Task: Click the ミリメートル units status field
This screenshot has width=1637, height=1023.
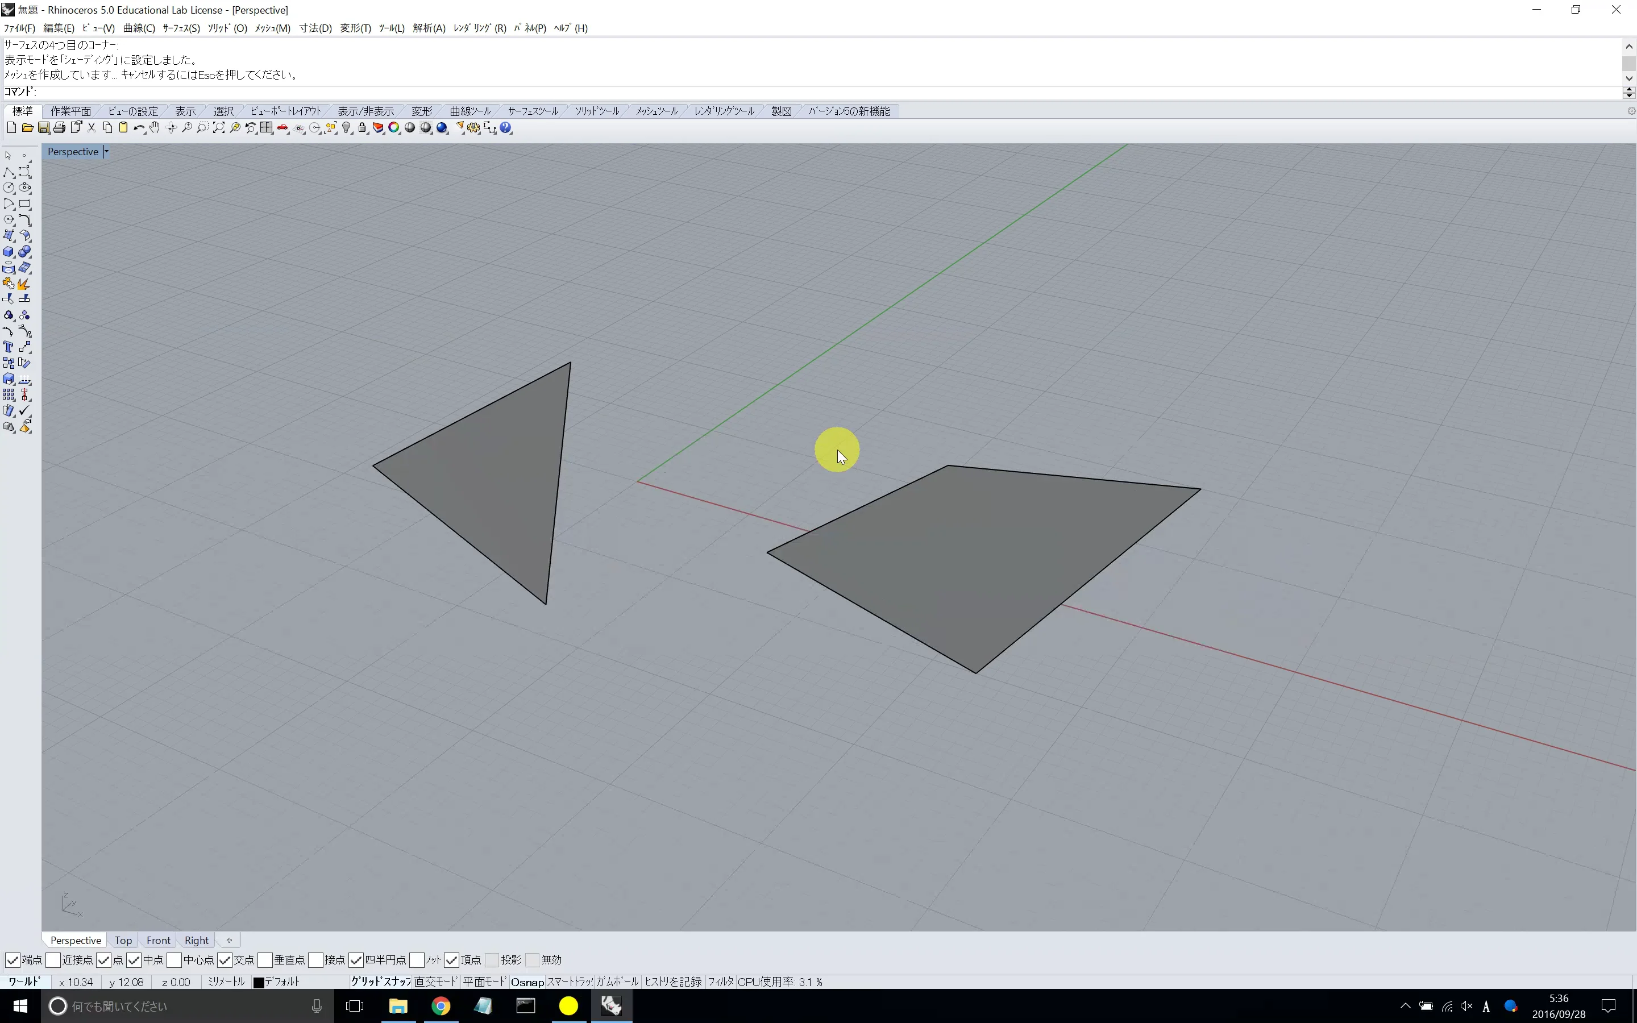Action: pos(226,982)
